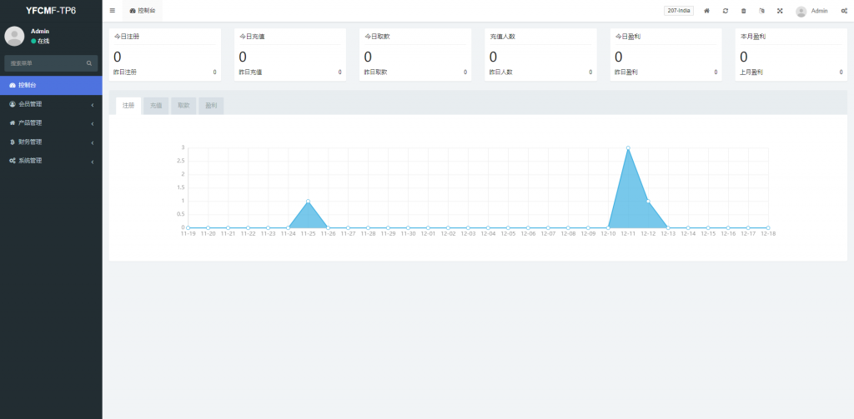Screen dimensions: 854x419
Task: Click the 207-India button
Action: 678,11
